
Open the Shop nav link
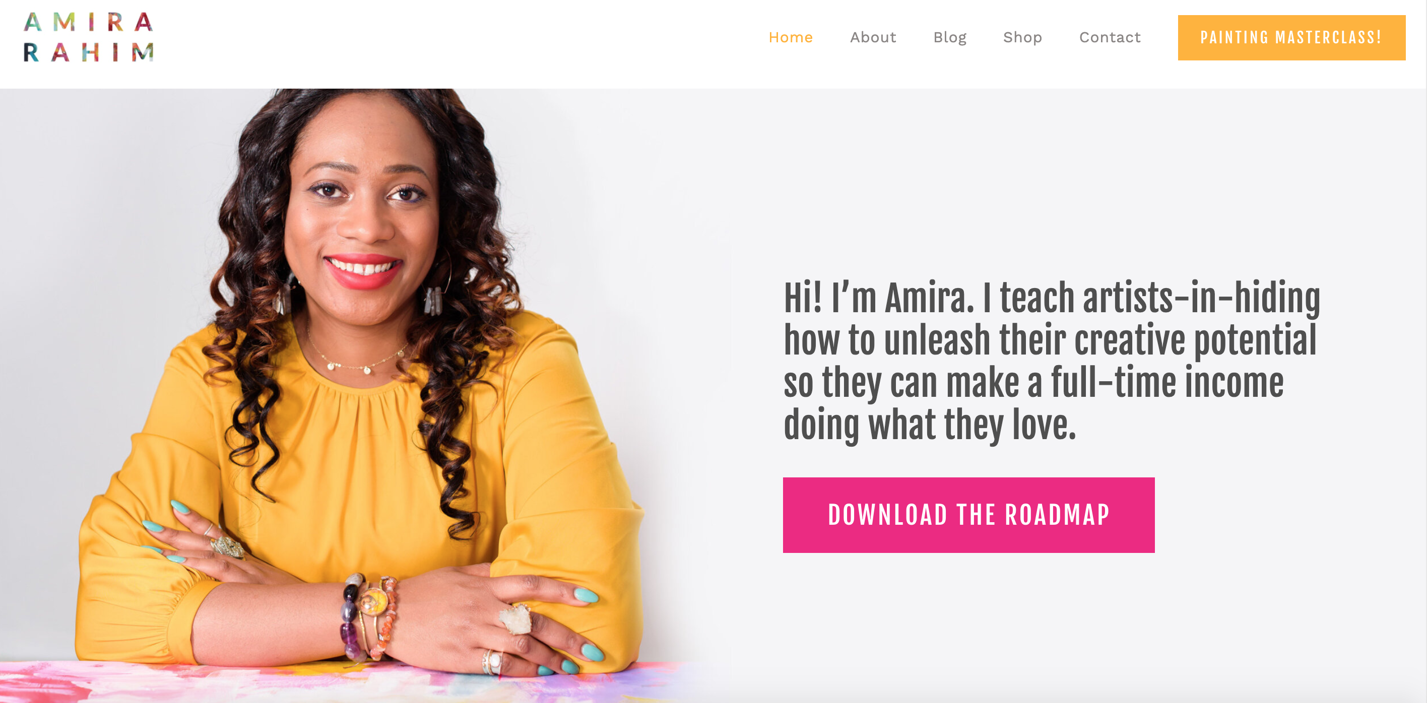point(1022,38)
